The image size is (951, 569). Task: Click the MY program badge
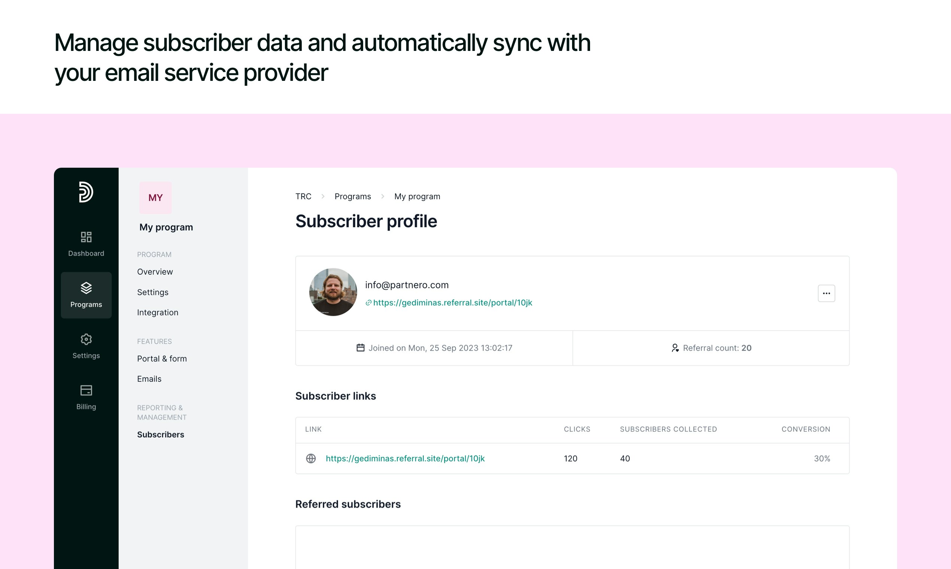[155, 198]
